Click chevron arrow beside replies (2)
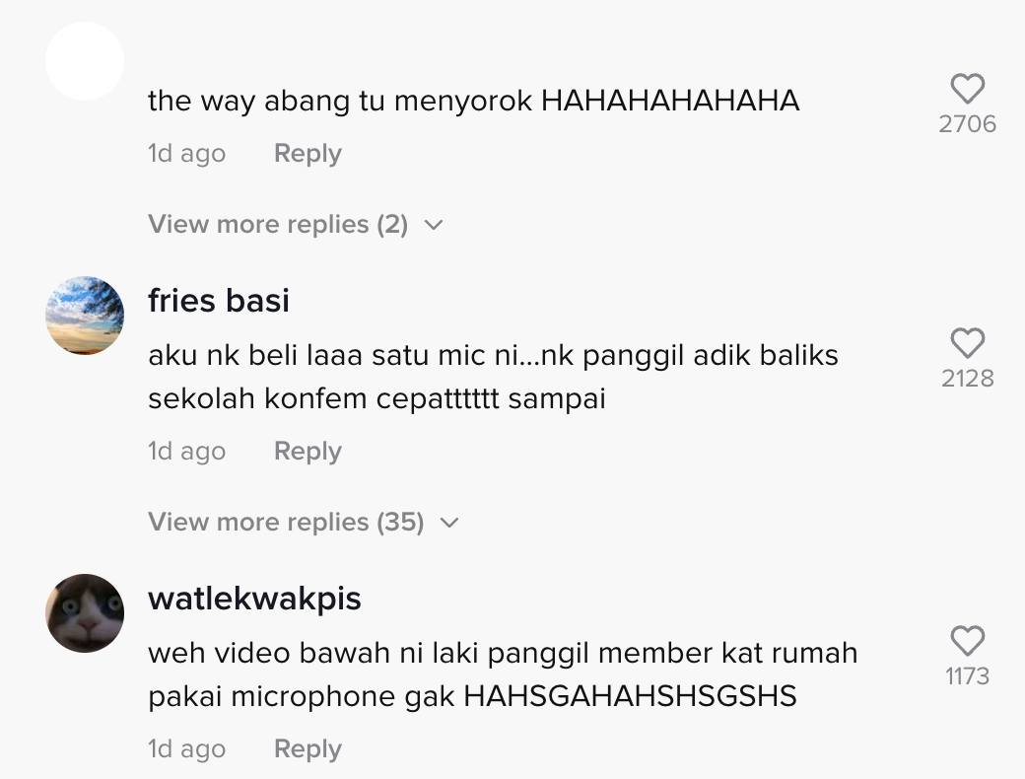This screenshot has width=1025, height=779. (x=434, y=225)
